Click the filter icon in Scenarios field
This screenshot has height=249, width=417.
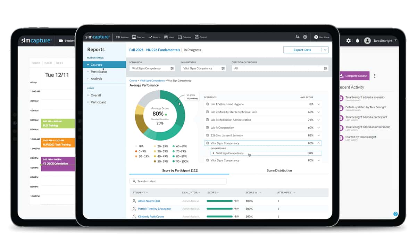point(172,68)
